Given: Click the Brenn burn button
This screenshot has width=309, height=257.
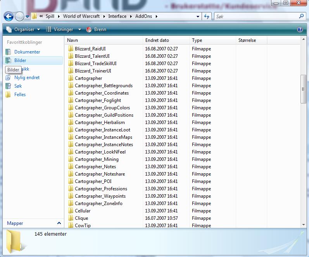Looking at the screenshot, I should click(x=96, y=29).
